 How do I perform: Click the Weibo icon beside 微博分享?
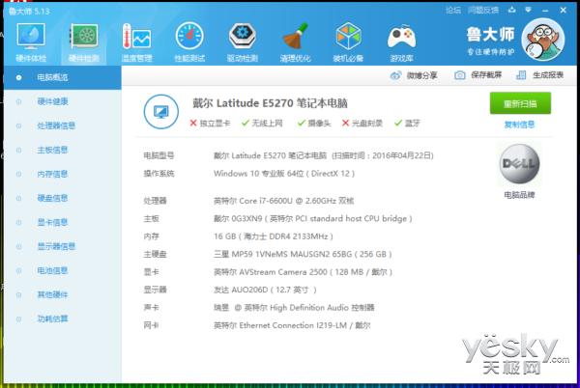point(395,75)
